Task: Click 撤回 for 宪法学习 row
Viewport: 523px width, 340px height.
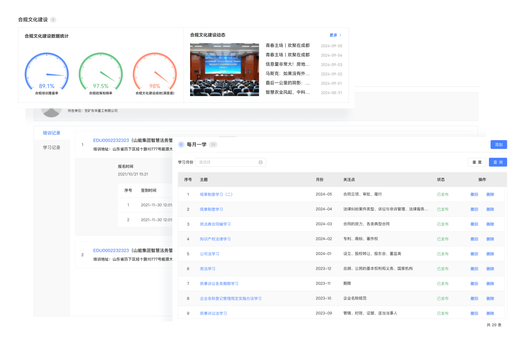Action: pyautogui.click(x=474, y=269)
